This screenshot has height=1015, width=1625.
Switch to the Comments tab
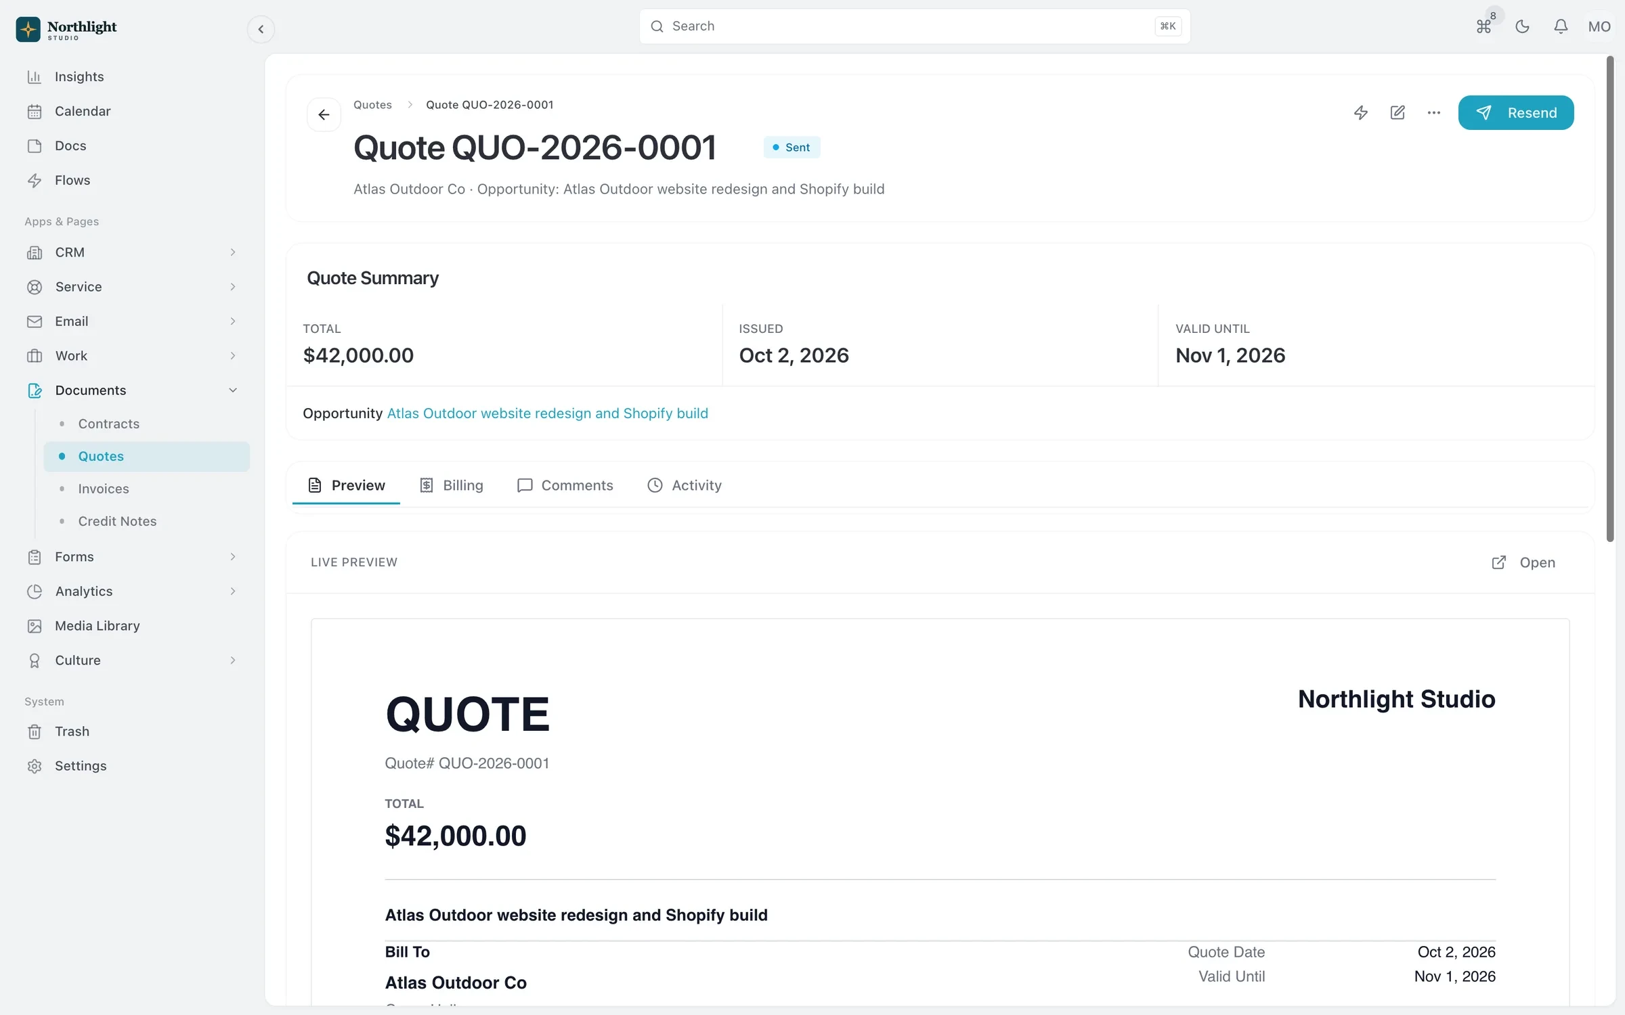pyautogui.click(x=565, y=485)
